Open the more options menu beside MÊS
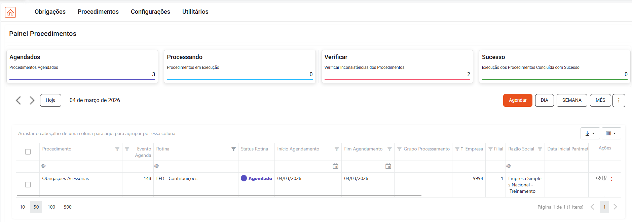The width and height of the screenshot is (632, 222). click(619, 100)
